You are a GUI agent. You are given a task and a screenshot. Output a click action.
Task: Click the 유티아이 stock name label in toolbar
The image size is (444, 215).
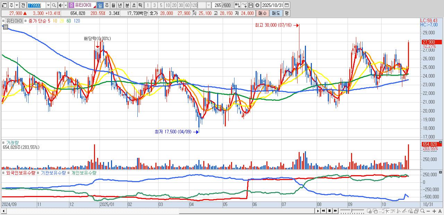point(83,5)
